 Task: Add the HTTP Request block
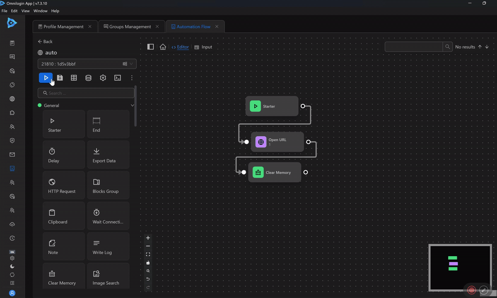point(64,185)
